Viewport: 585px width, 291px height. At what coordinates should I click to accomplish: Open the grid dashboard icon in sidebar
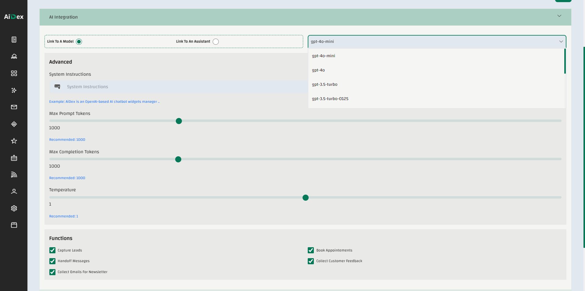click(14, 73)
